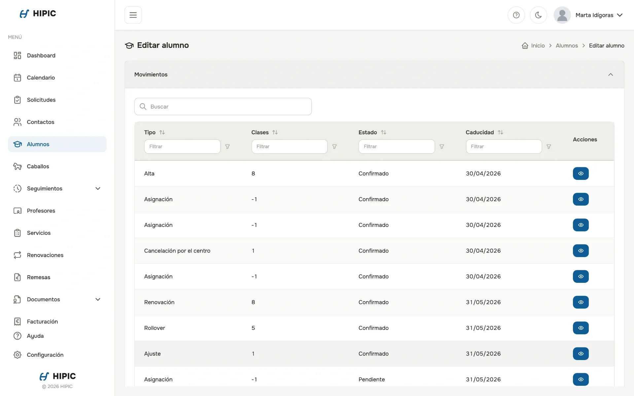
Task: View details of the Alta movement row
Action: 581,174
